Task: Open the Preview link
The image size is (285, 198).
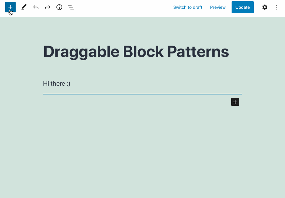Action: coord(218,7)
